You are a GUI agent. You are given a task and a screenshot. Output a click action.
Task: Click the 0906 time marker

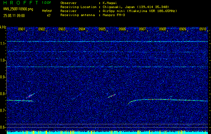point(122,29)
